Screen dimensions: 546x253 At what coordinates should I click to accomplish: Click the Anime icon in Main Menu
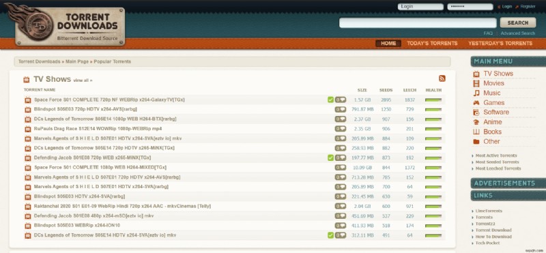click(476, 122)
